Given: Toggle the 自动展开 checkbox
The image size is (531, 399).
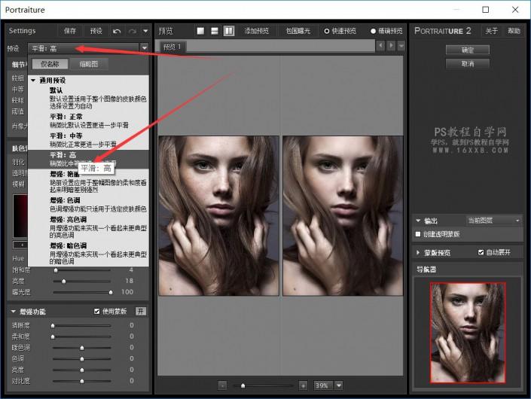Looking at the screenshot, I should click(481, 252).
